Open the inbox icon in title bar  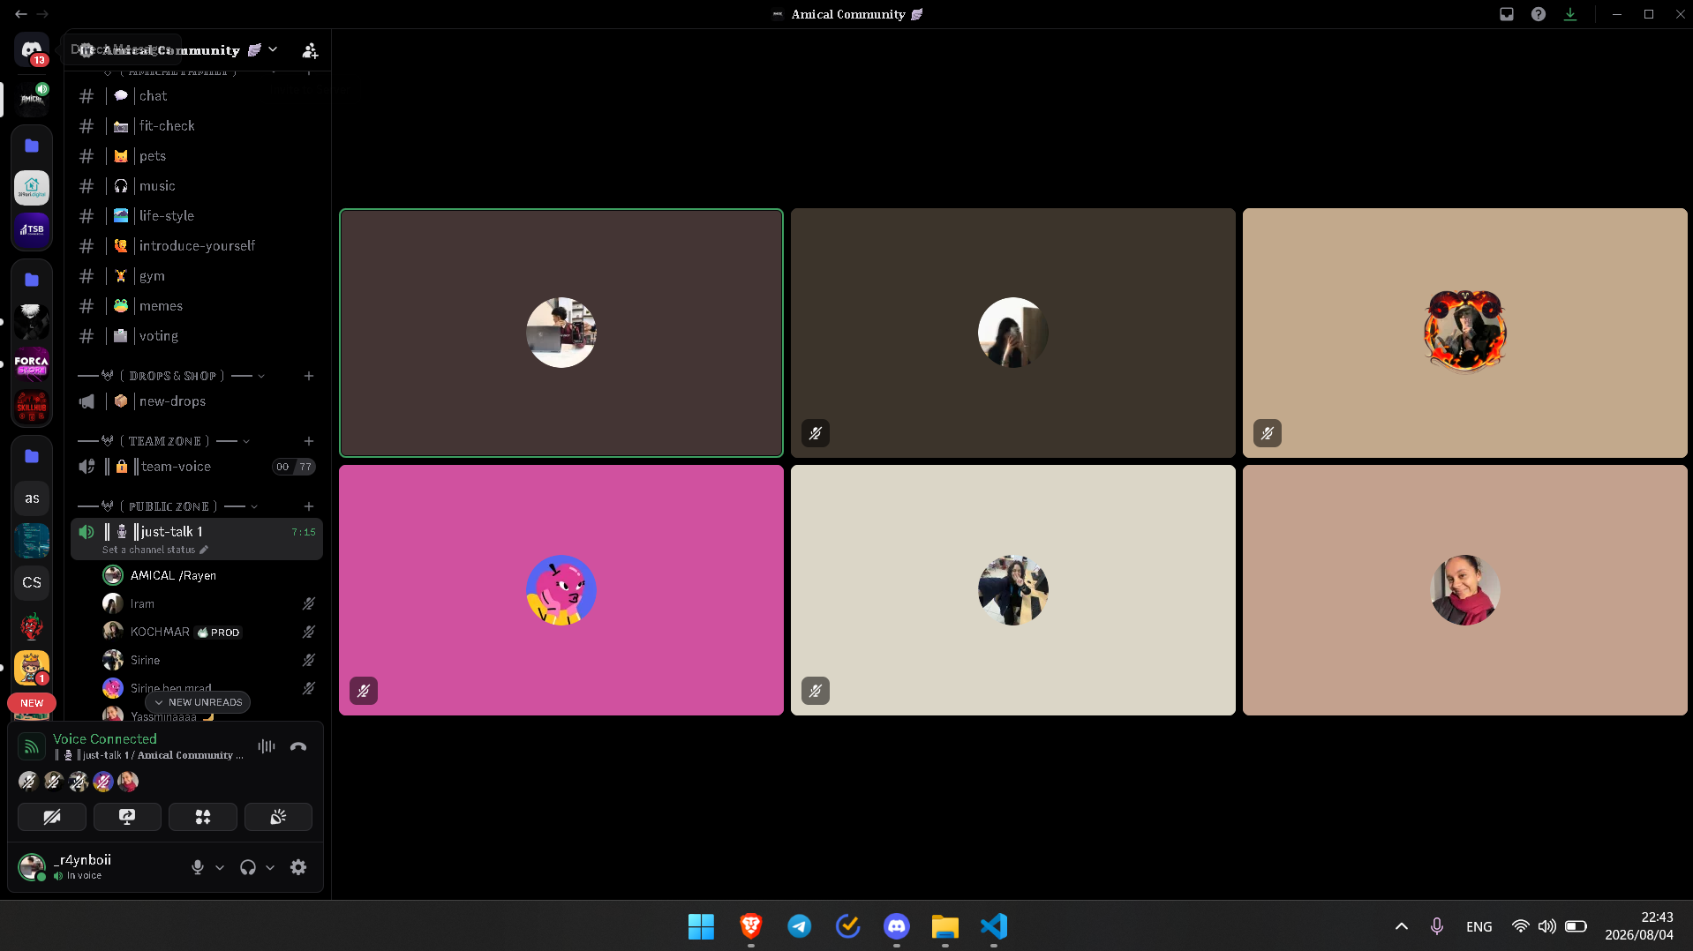1507,14
